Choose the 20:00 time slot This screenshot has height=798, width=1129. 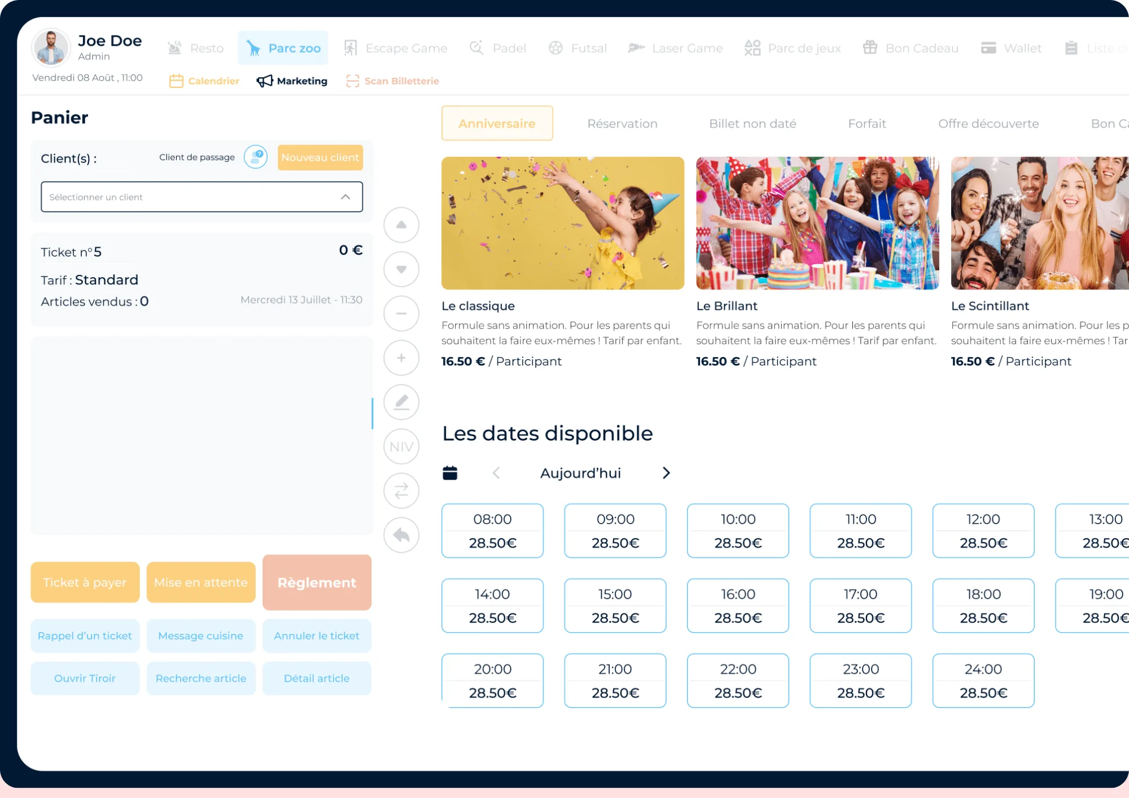(x=492, y=681)
